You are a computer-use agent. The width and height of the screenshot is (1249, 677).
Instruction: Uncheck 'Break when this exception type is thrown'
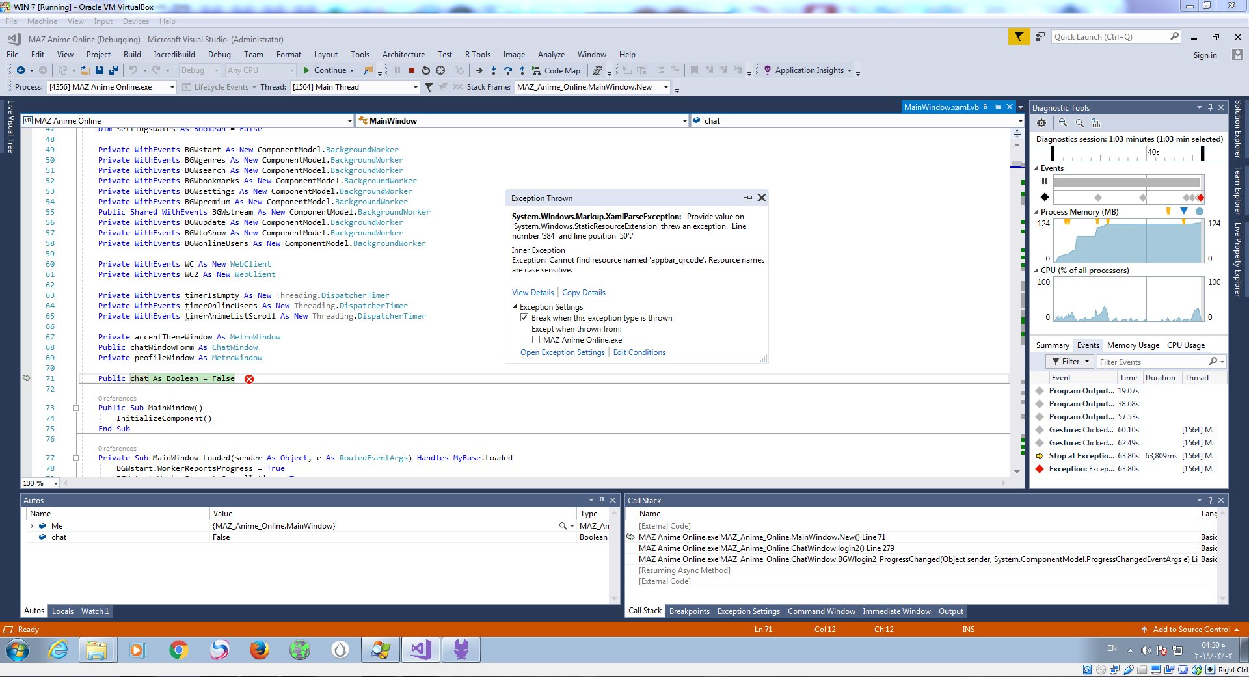click(524, 318)
